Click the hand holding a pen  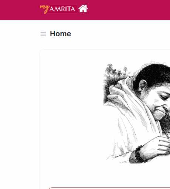159,147
